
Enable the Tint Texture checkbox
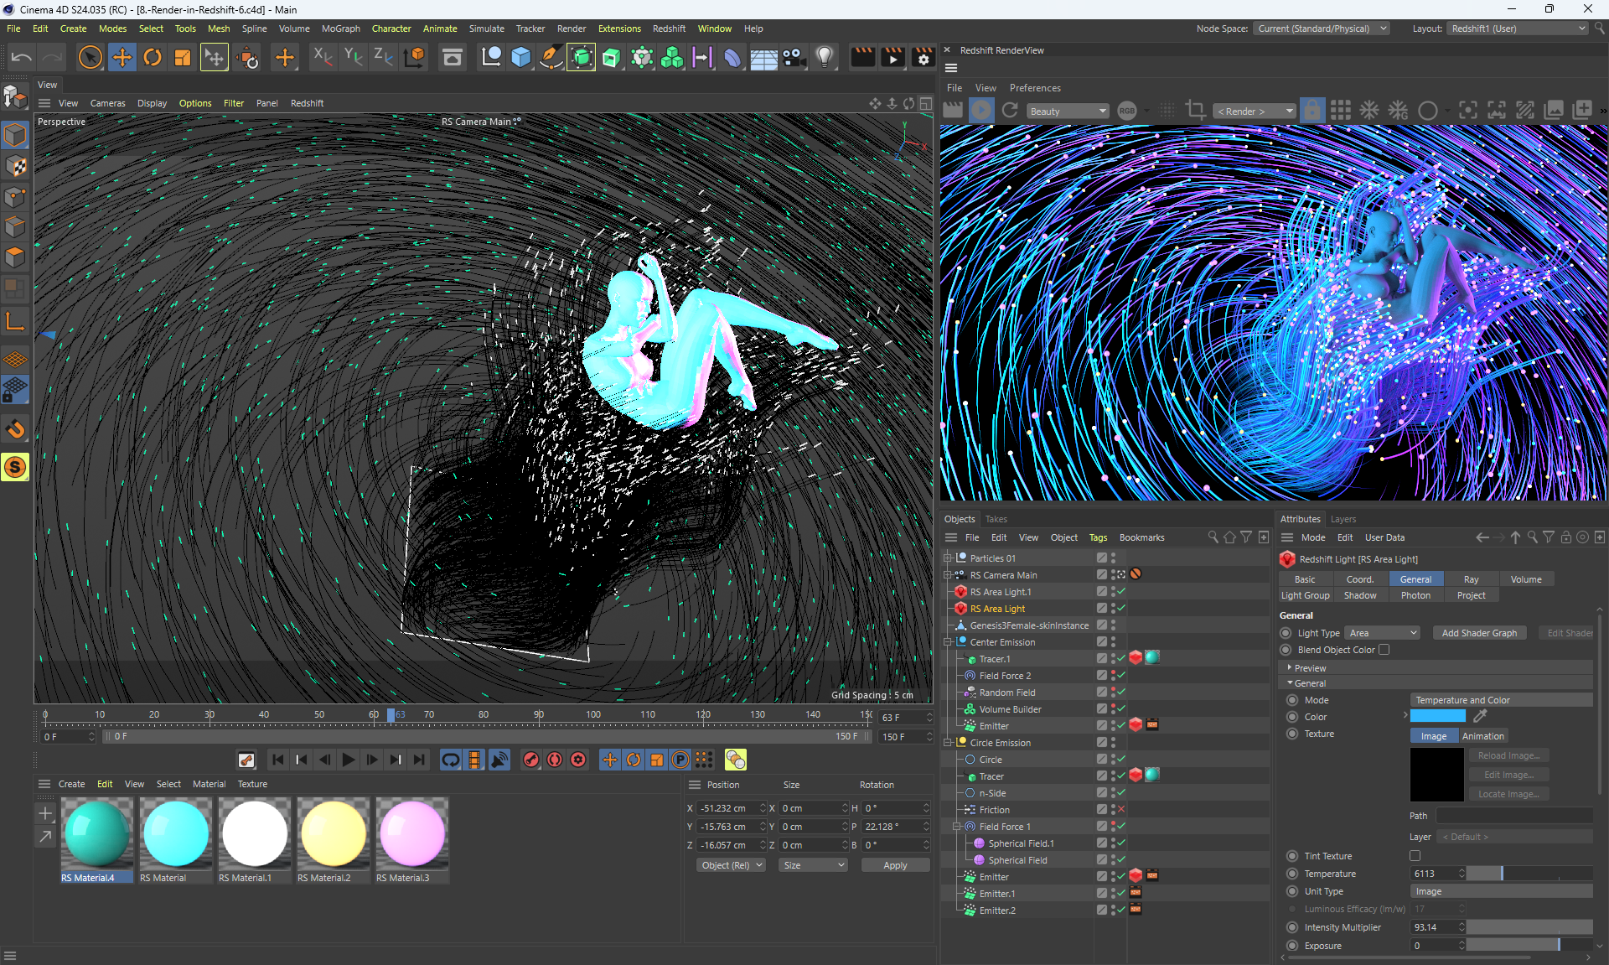click(x=1415, y=856)
